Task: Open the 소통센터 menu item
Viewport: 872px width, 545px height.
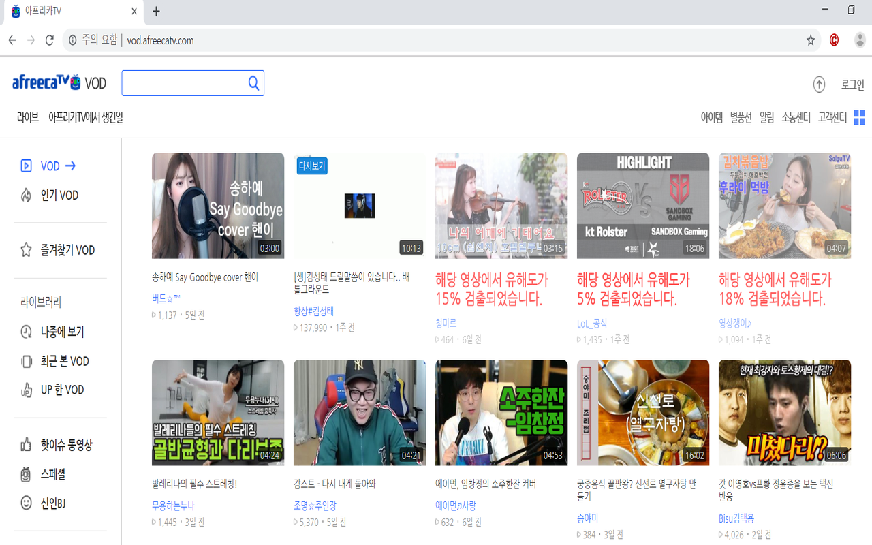Action: pos(796,117)
